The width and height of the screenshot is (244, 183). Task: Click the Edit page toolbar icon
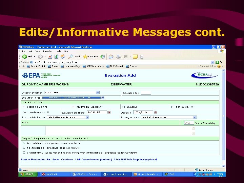pyautogui.click(x=126, y=57)
